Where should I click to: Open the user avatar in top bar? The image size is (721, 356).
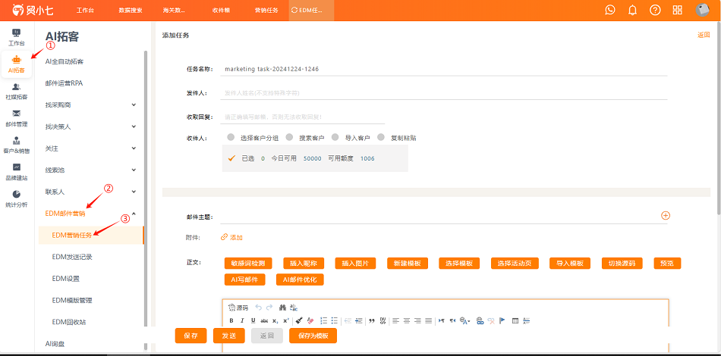pos(702,10)
